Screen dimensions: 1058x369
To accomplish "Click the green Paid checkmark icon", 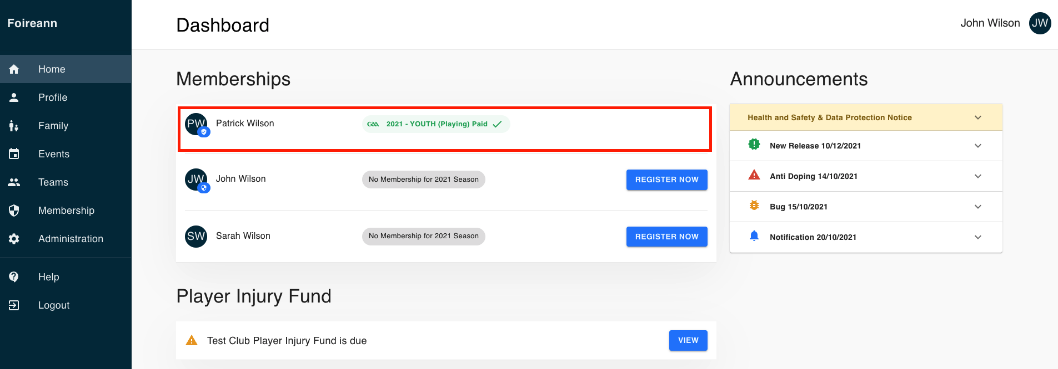I will coord(497,124).
